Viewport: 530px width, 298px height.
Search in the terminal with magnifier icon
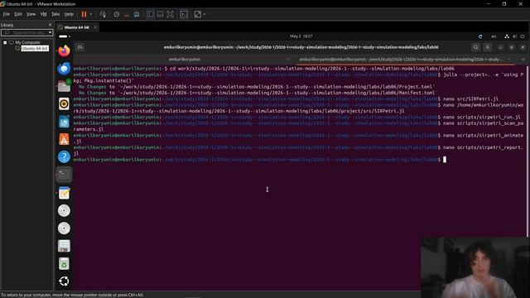point(475,47)
